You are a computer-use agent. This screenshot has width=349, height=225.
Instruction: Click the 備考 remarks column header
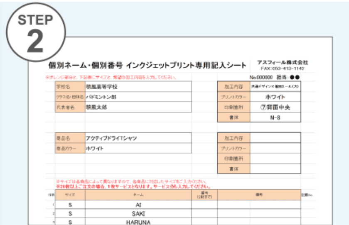[x=258, y=194]
